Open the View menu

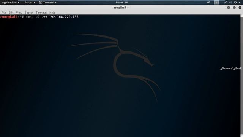coord(19,13)
